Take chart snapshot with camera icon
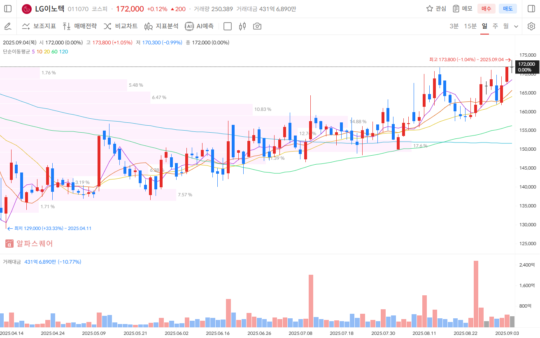Screen dimensions: 540x338 coord(257,26)
